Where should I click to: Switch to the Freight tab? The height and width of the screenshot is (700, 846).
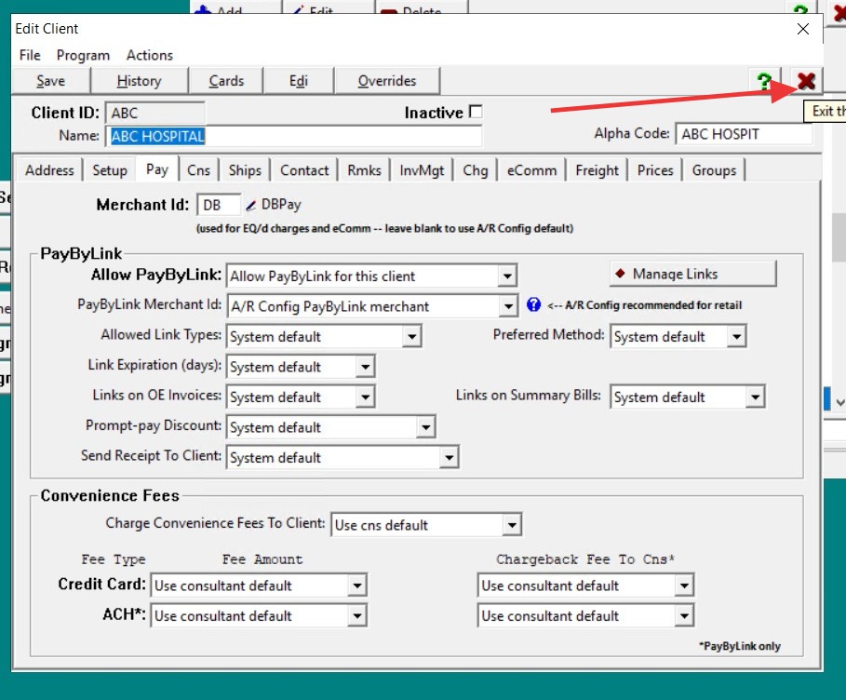coord(597,170)
